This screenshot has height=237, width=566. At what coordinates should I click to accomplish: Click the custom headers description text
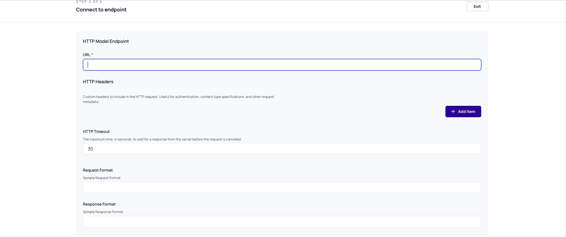(179, 99)
